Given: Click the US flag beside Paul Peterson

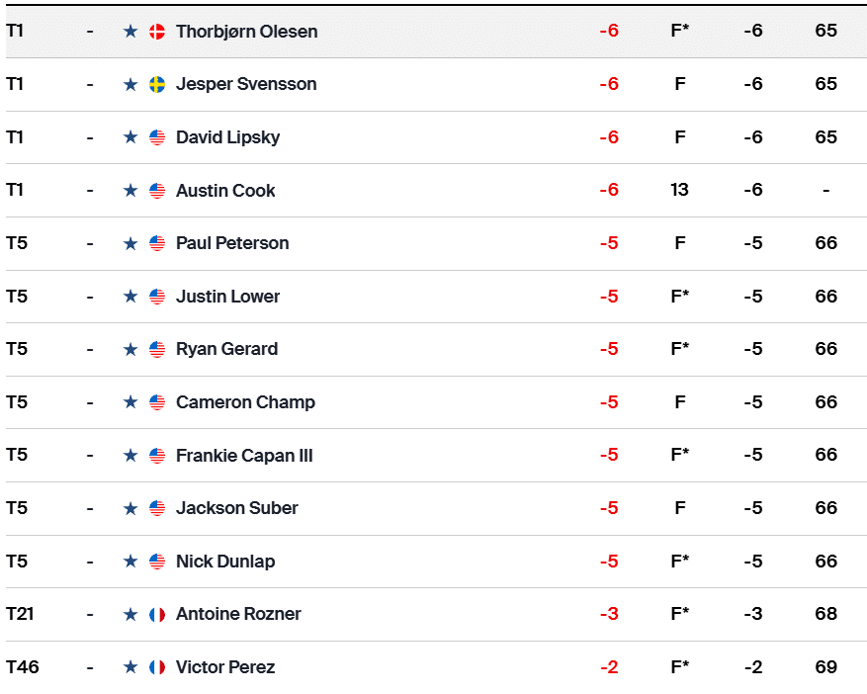Looking at the screenshot, I should click(x=157, y=243).
